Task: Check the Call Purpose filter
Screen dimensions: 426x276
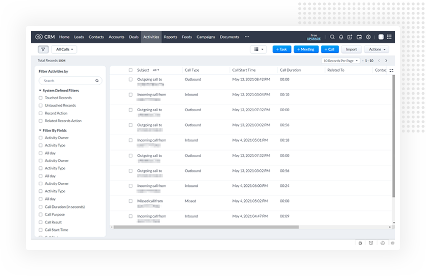Action: click(x=40, y=214)
